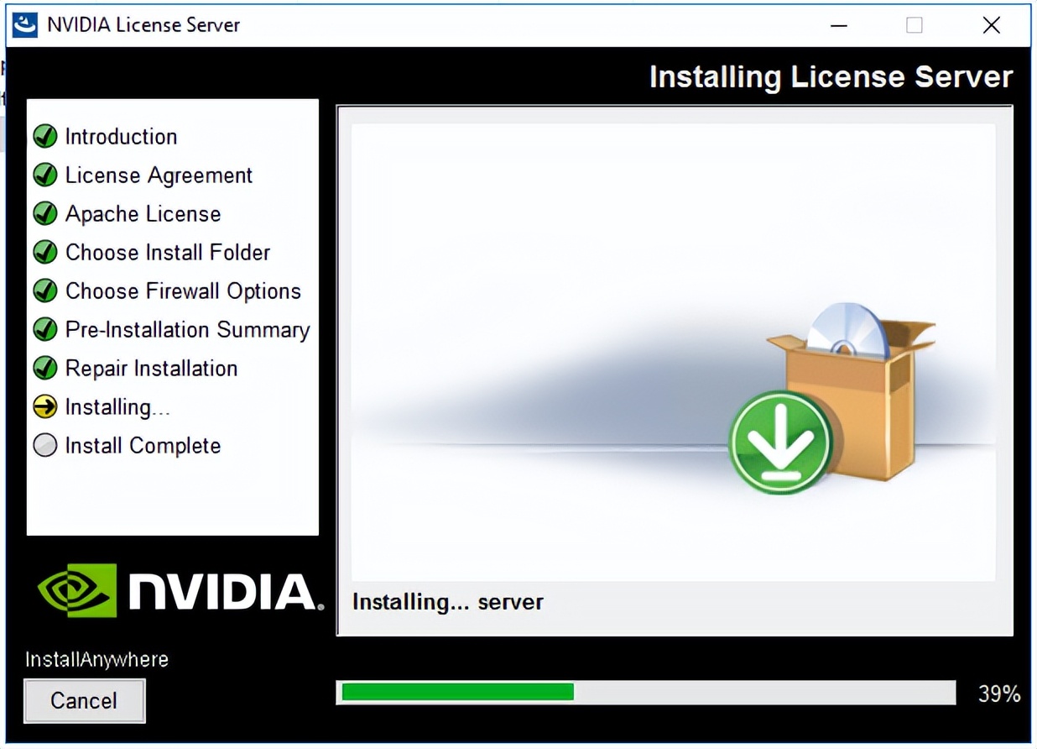Click the cardboard box with disc image
Viewport: 1037px width, 749px height.
click(856, 390)
